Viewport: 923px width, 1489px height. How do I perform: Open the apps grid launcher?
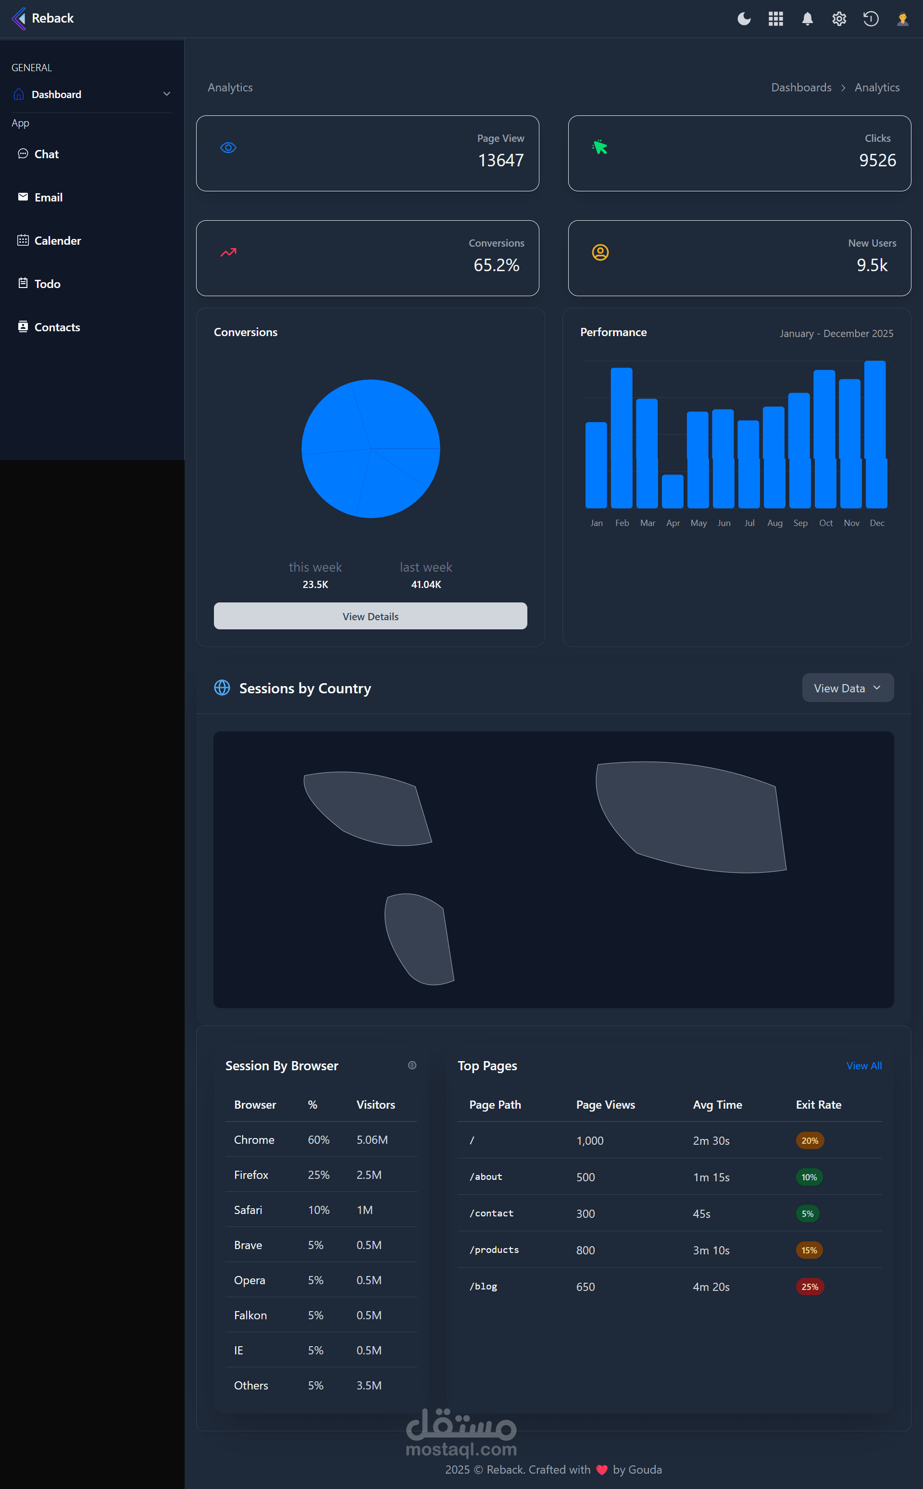coord(775,18)
